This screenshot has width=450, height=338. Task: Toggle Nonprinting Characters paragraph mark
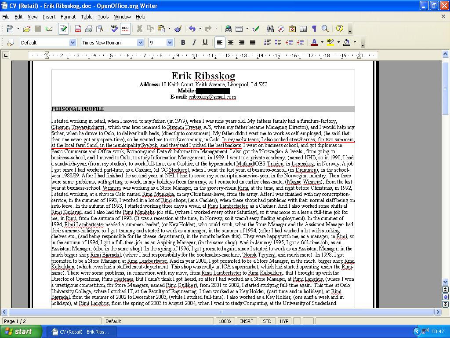click(314, 29)
